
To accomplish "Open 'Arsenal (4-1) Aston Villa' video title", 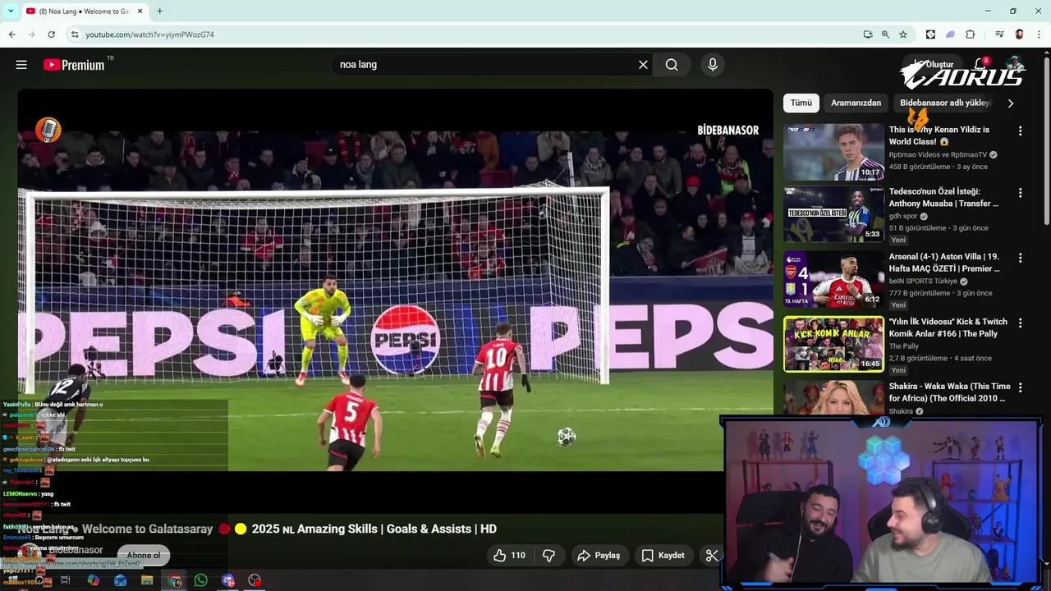I will pyautogui.click(x=944, y=263).
